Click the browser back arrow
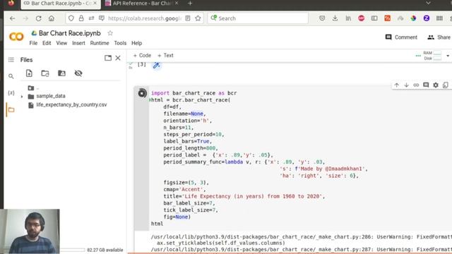 click(x=12, y=18)
